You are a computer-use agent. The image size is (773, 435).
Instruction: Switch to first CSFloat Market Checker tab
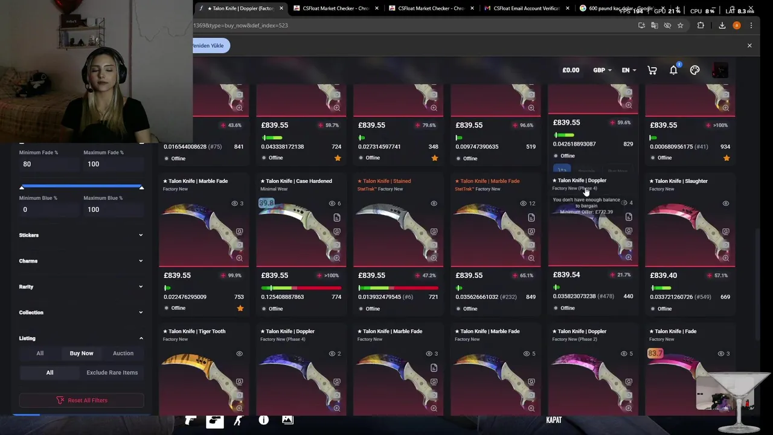[x=335, y=8]
